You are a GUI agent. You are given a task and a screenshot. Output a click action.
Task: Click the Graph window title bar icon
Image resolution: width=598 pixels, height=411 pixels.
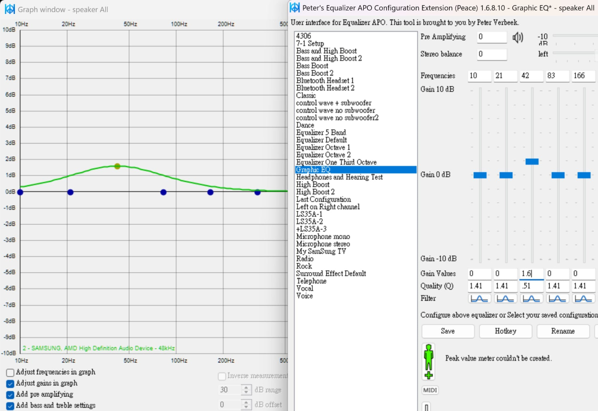tap(9, 9)
